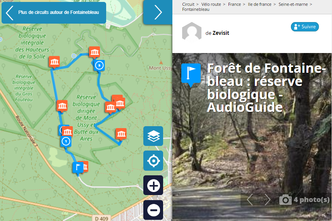Zoom in on the map
332x221 pixels.
point(153,185)
